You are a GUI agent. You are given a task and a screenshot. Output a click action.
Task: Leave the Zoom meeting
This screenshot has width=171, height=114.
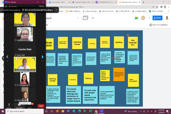(x=41, y=106)
